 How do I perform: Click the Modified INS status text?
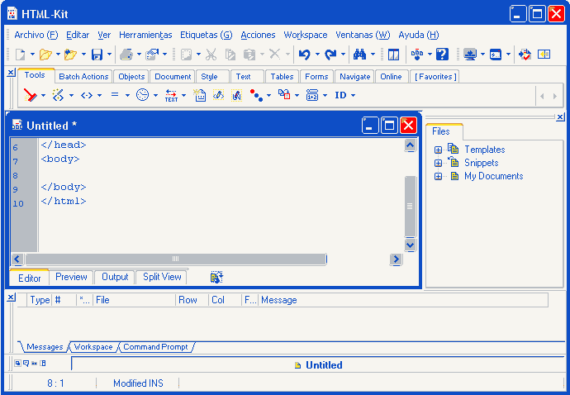coord(138,383)
